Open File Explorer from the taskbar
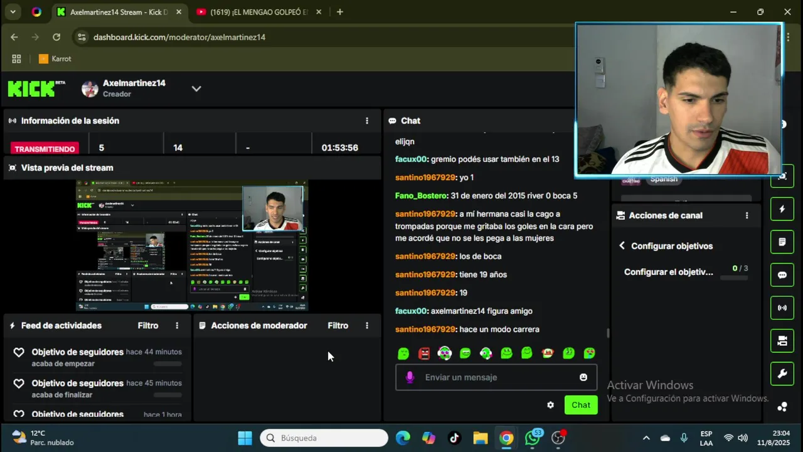This screenshot has height=452, width=803. pos(481,438)
